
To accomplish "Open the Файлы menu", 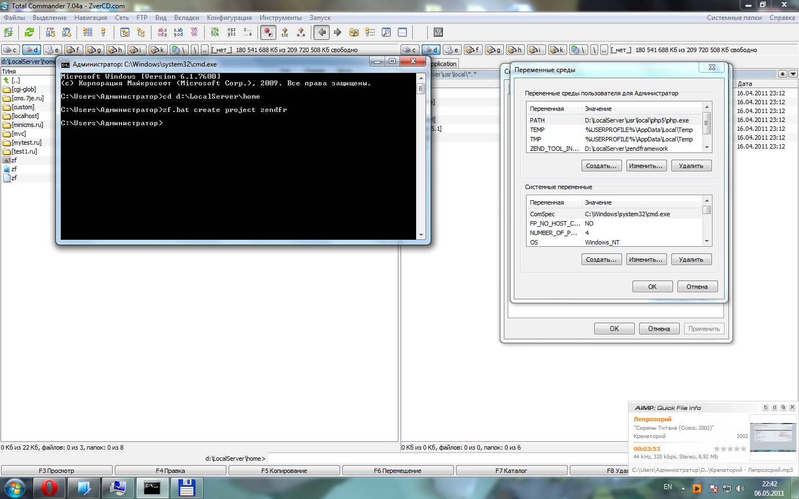I will (x=14, y=18).
